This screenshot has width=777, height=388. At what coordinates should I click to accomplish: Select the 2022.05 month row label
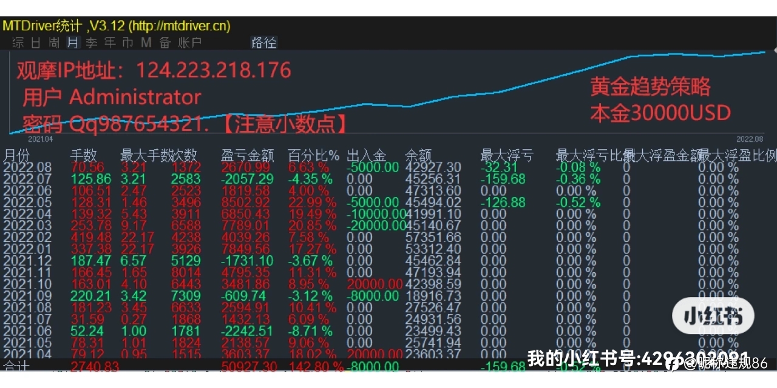tap(28, 202)
